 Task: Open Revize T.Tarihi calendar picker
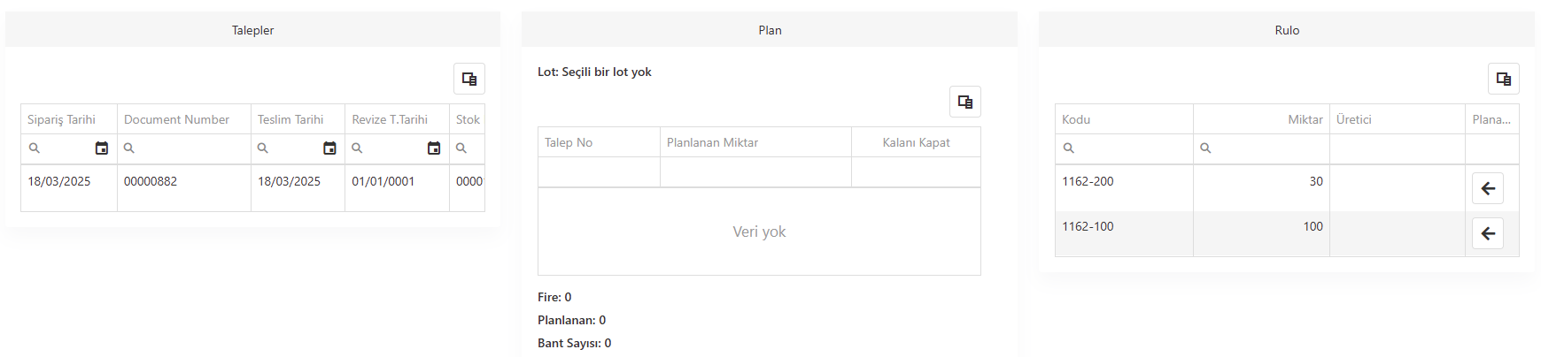tap(434, 148)
